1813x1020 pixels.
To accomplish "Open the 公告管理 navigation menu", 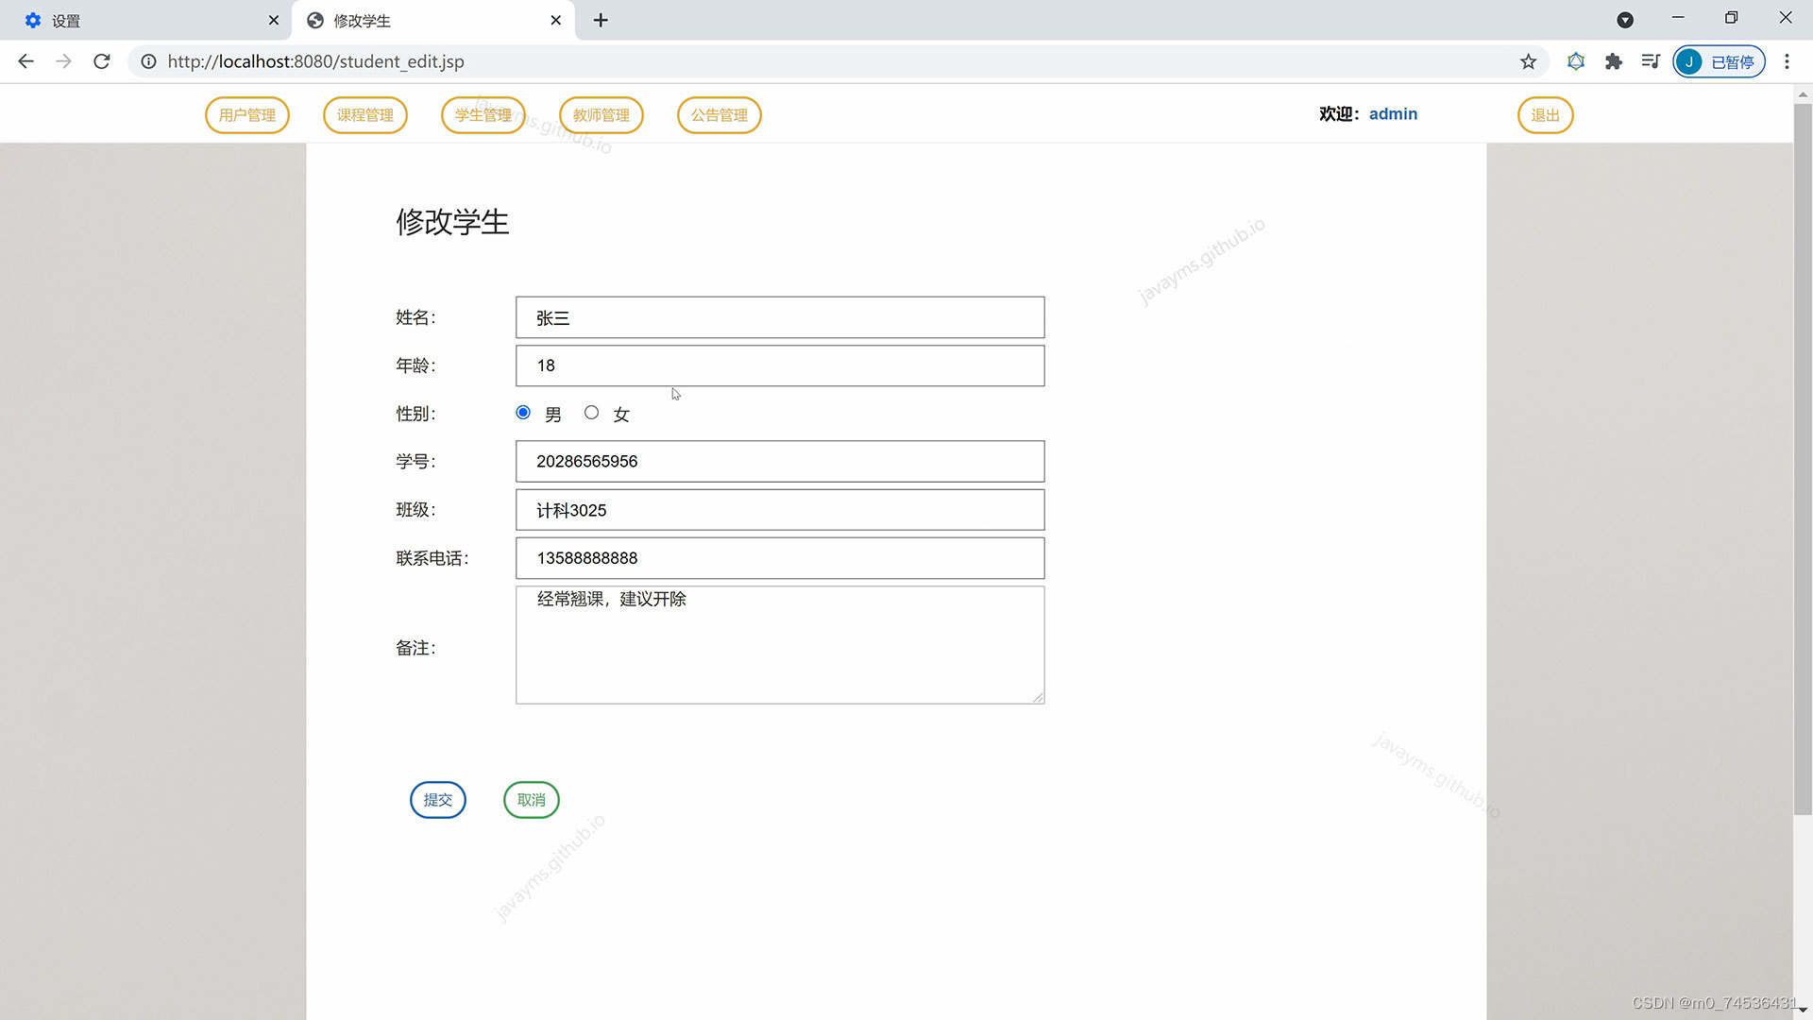I will coord(719,114).
